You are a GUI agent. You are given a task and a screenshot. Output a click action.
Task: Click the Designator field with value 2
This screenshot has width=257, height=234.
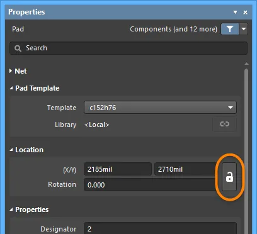click(x=160, y=228)
